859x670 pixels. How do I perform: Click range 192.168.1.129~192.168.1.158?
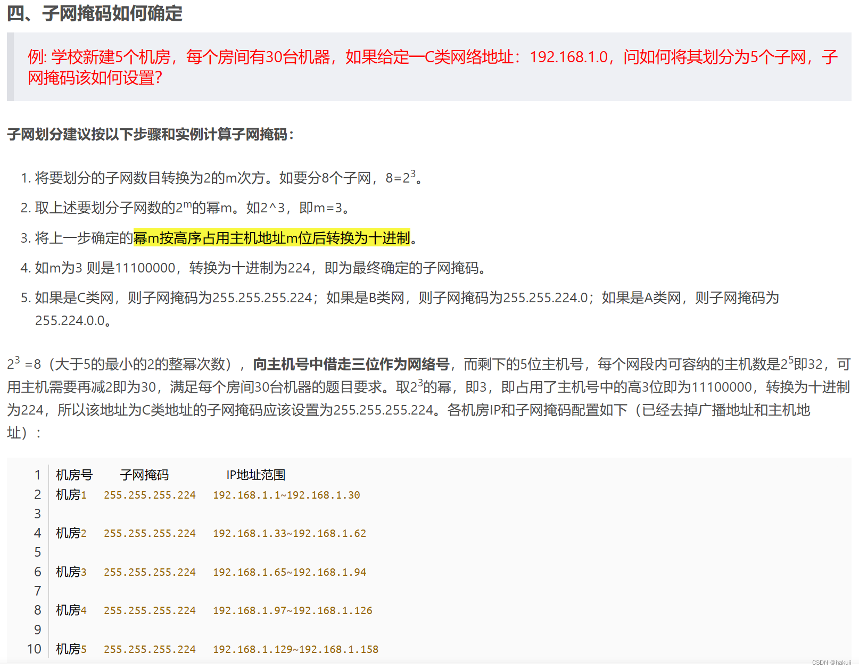click(296, 650)
